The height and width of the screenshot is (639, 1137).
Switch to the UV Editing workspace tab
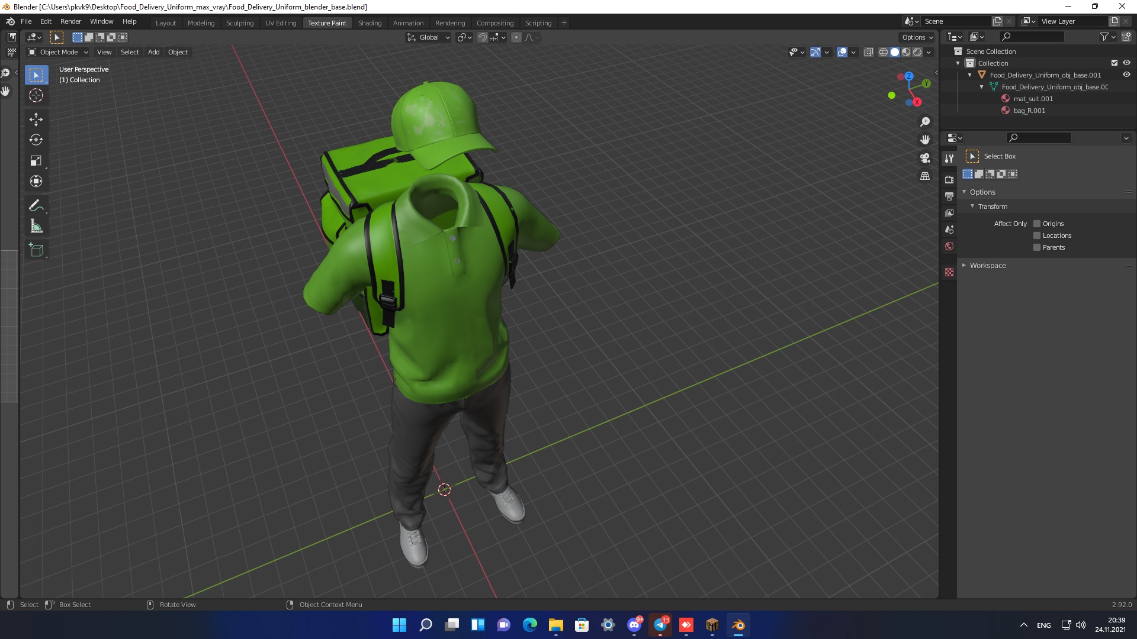point(281,23)
